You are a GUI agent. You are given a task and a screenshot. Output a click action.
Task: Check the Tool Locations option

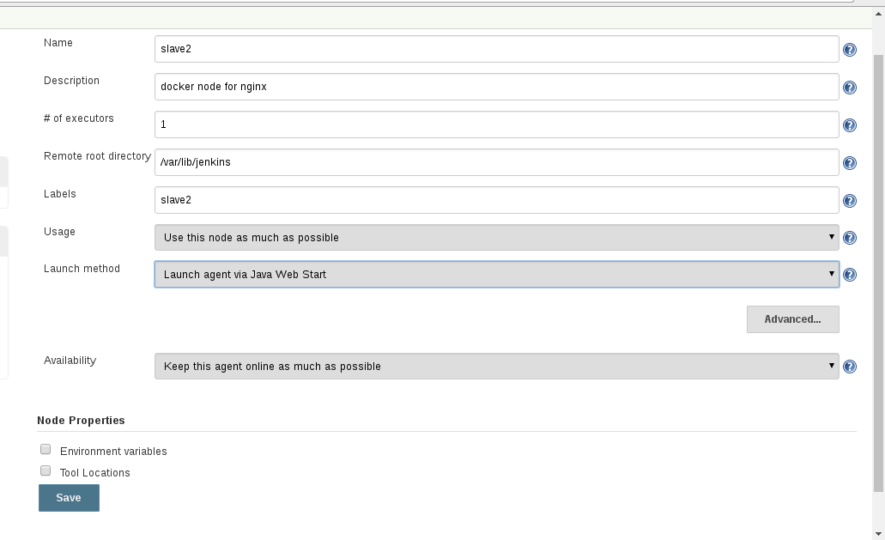tap(45, 470)
